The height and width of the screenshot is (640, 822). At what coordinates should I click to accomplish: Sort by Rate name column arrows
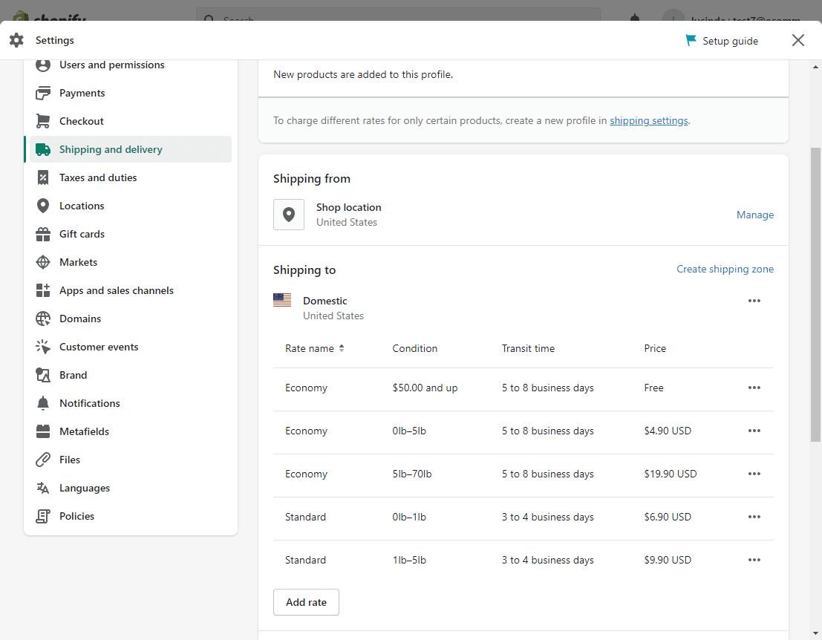pos(342,348)
